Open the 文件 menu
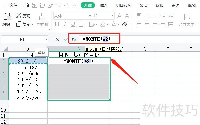Image resolution: width=200 pixels, height=125 pixels. 10,5
